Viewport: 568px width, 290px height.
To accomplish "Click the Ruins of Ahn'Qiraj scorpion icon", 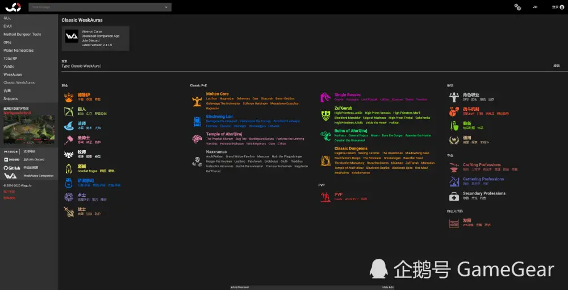I will (x=325, y=135).
